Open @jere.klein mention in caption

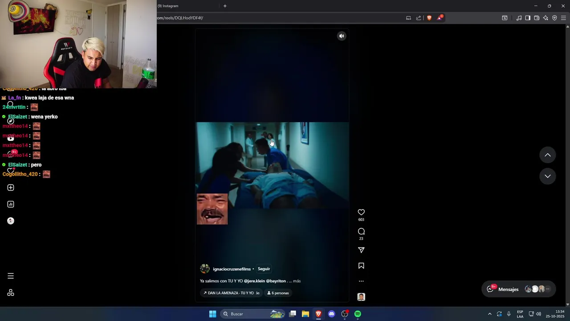click(254, 281)
